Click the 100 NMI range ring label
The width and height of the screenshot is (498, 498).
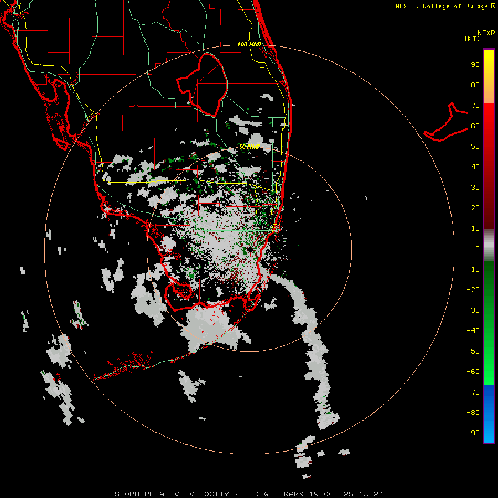click(249, 44)
